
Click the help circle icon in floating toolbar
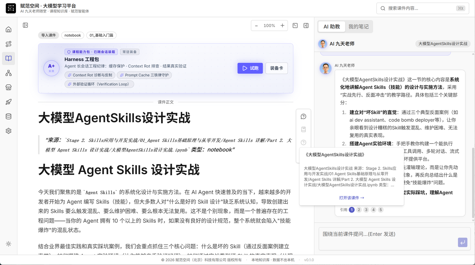point(303,142)
